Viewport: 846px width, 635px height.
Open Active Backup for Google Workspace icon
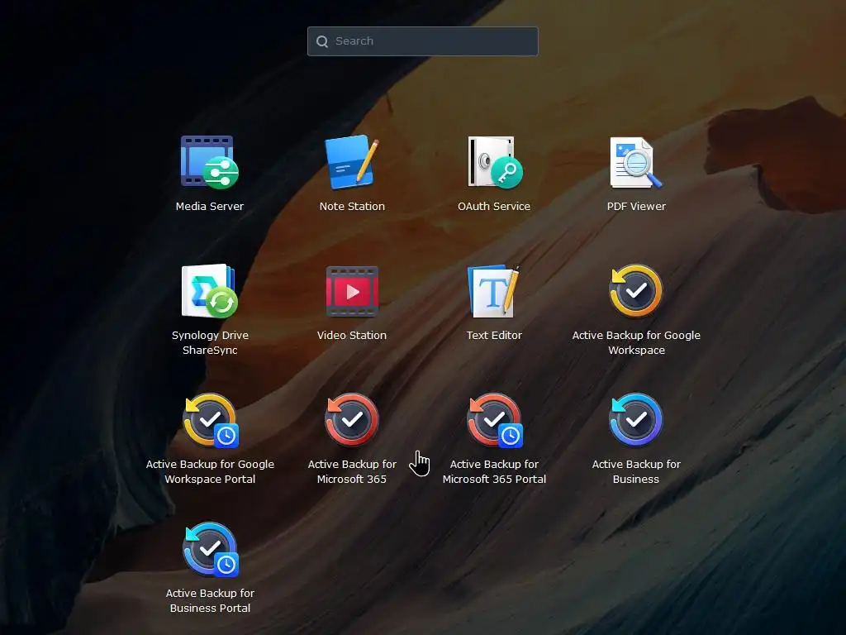pyautogui.click(x=635, y=291)
